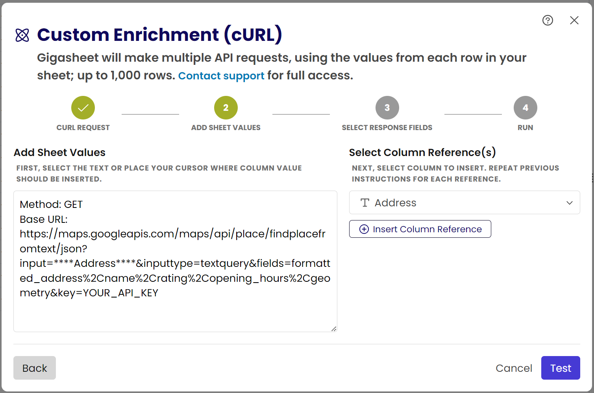Click the Gigasheet atom logo icon
Screen dimensions: 594x393
(22, 35)
